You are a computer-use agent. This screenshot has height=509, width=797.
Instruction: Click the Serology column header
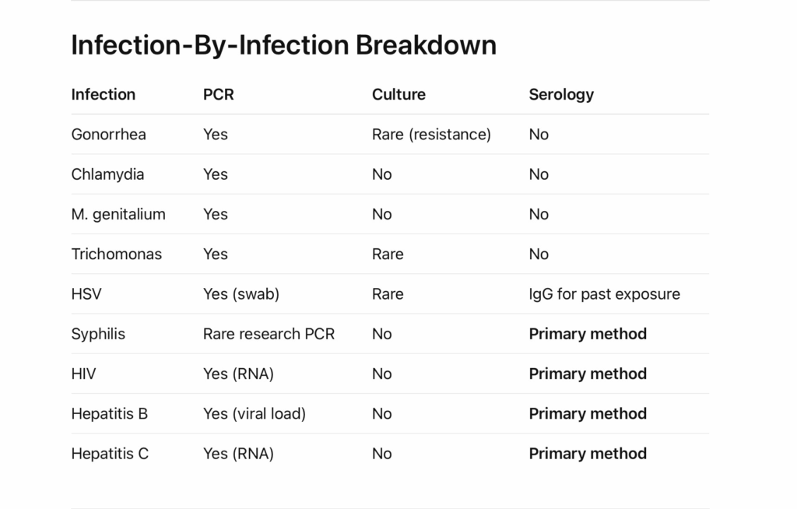pyautogui.click(x=561, y=94)
